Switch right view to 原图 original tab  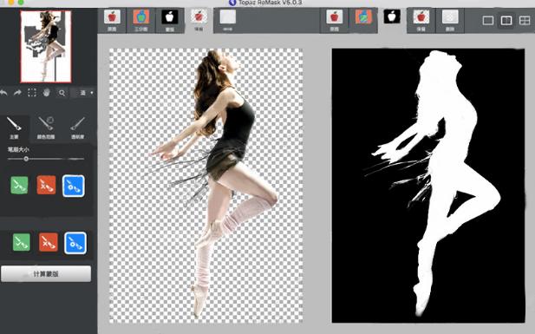pyautogui.click(x=335, y=21)
